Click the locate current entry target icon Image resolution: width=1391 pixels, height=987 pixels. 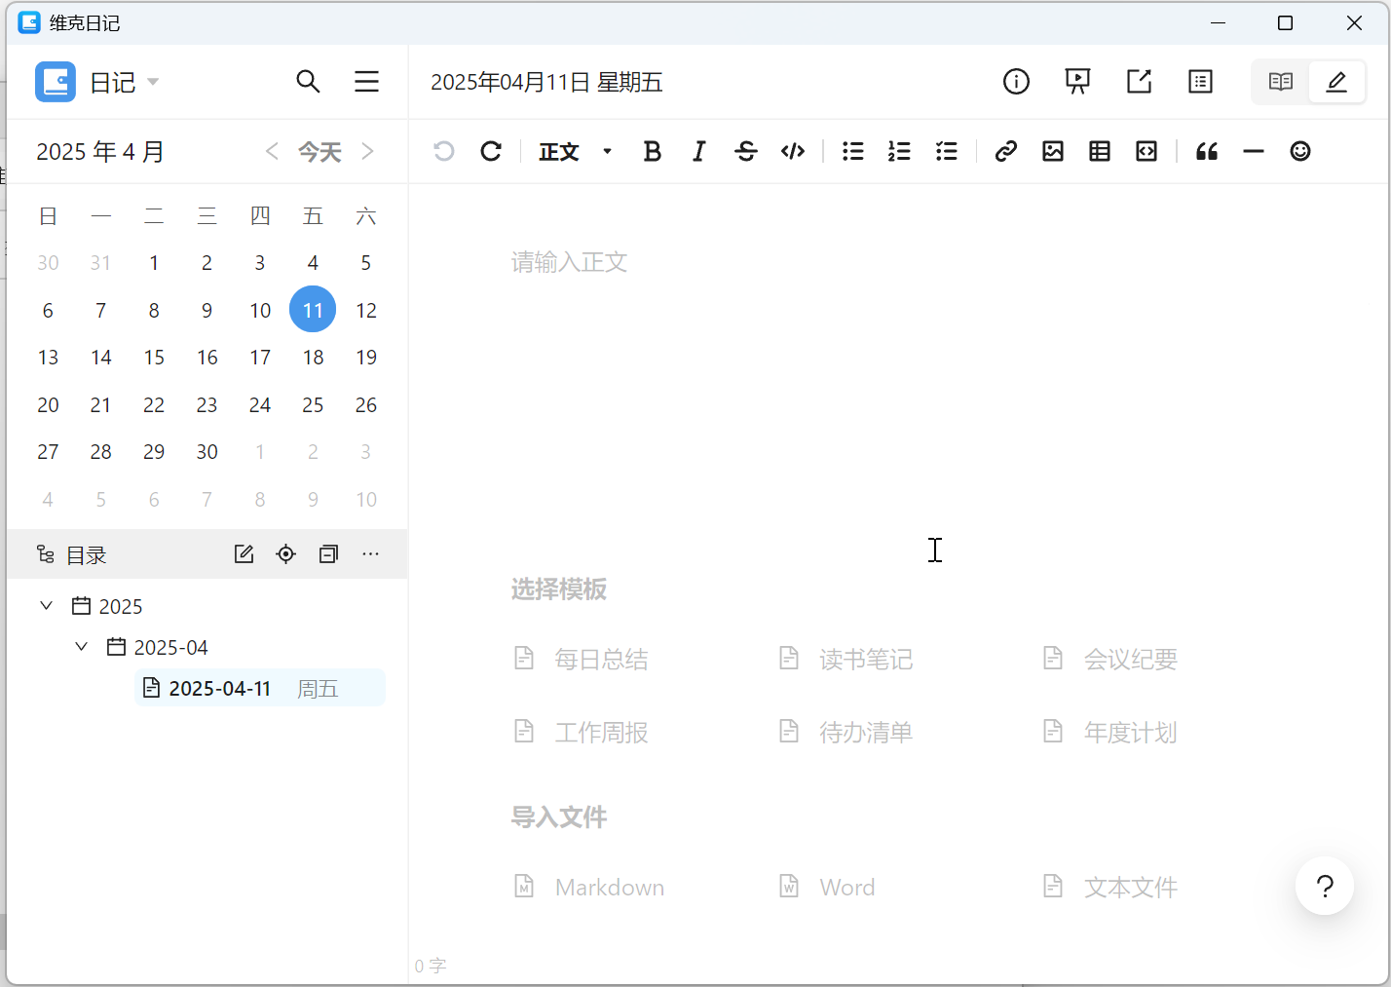click(x=285, y=554)
